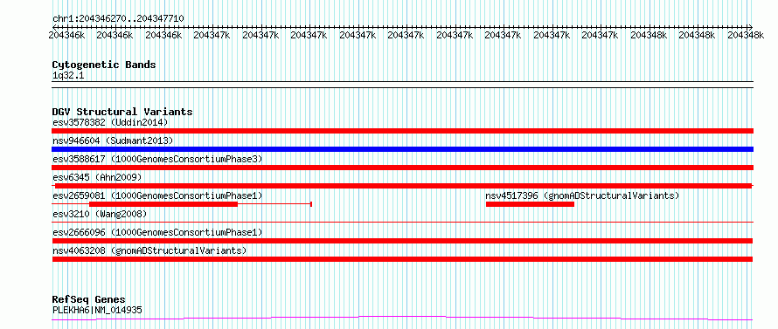The height and width of the screenshot is (329, 778).
Task: Open the DGV Structural Variants track title
Action: [x=122, y=112]
